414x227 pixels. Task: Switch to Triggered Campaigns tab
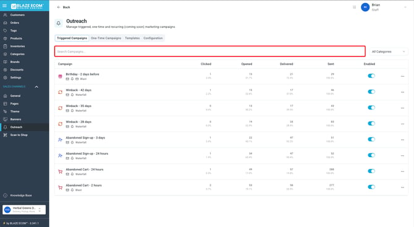click(x=72, y=38)
